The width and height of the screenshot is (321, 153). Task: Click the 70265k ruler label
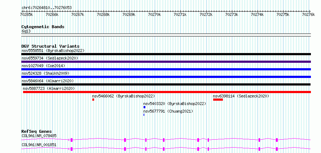(x=26, y=14)
